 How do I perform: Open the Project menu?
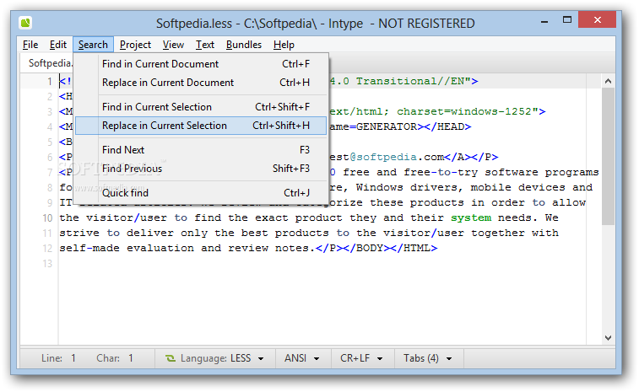click(135, 45)
